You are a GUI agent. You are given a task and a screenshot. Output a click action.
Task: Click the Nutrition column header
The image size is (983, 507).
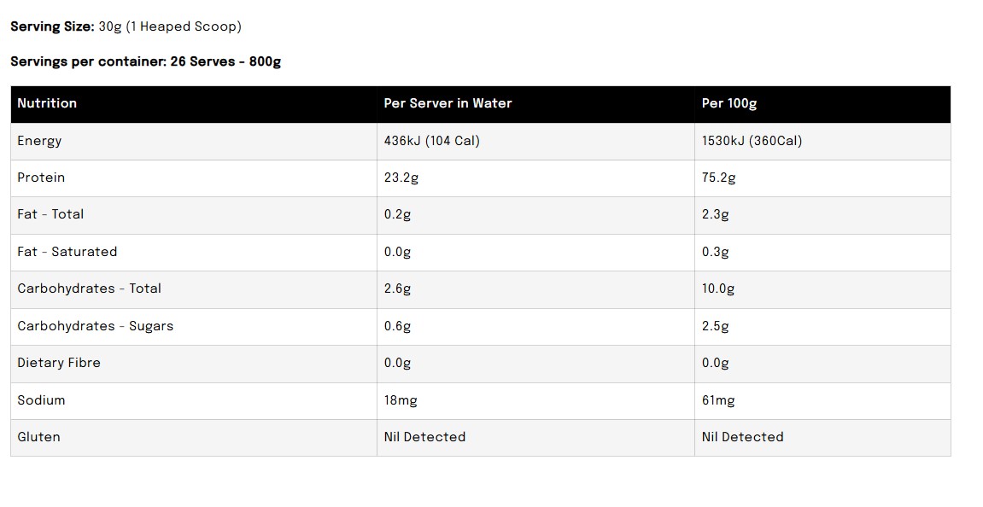(x=47, y=103)
